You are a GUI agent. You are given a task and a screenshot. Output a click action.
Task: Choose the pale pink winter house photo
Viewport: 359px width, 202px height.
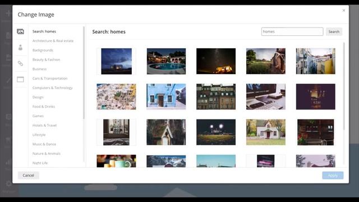coord(315,161)
